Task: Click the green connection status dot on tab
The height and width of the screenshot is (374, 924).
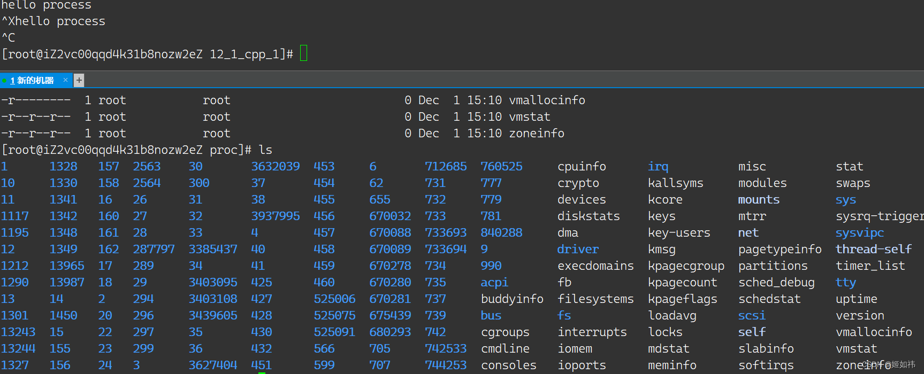Action: pos(4,81)
